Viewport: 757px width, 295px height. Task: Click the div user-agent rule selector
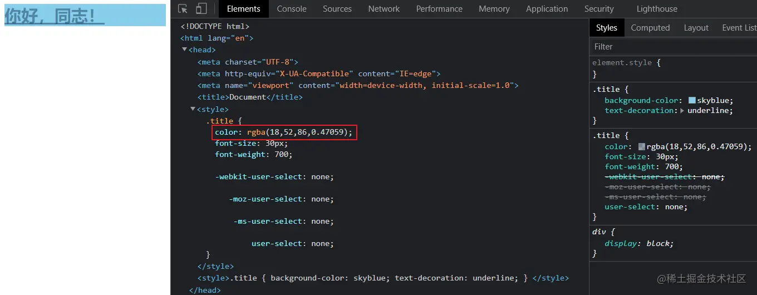point(600,232)
